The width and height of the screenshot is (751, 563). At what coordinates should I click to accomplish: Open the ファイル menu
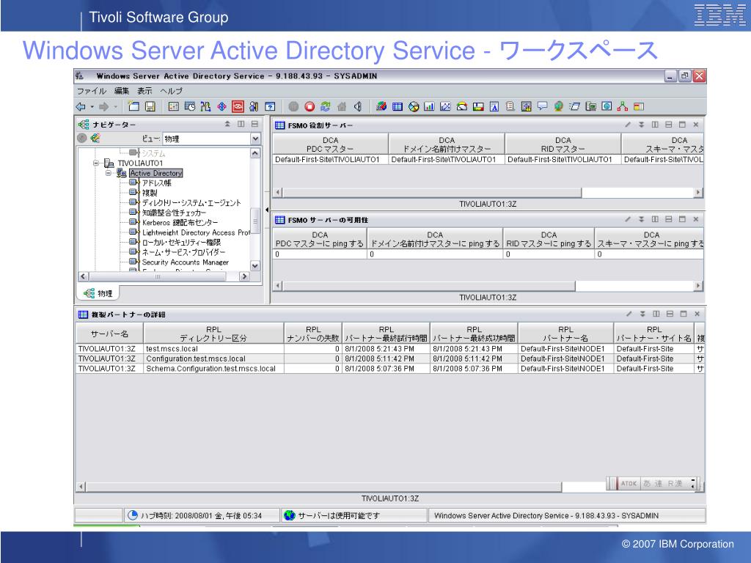point(92,91)
